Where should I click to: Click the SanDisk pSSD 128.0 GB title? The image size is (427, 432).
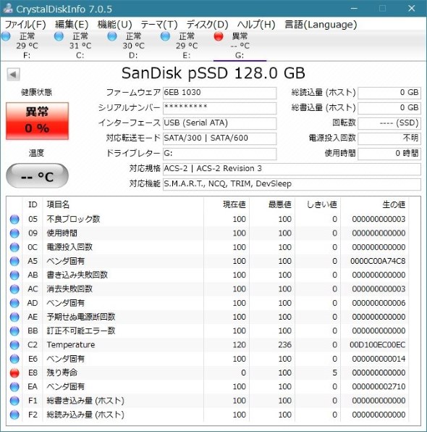(x=213, y=73)
